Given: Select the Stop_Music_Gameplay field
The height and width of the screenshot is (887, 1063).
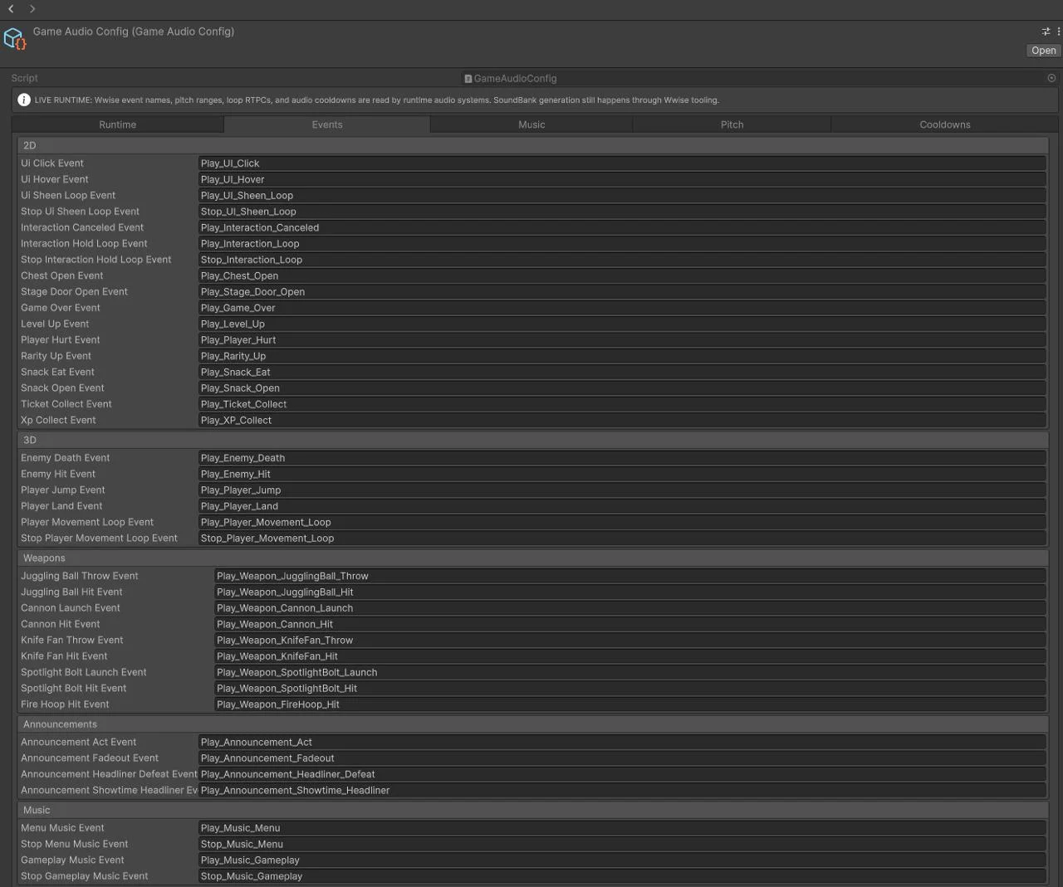Looking at the screenshot, I should 622,876.
